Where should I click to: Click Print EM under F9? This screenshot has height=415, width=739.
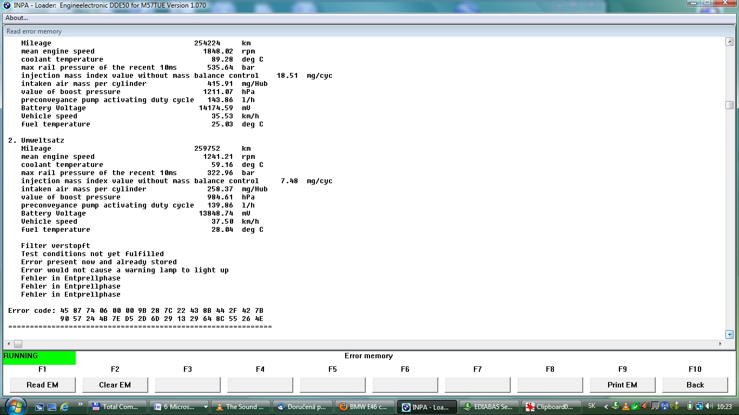click(622, 385)
